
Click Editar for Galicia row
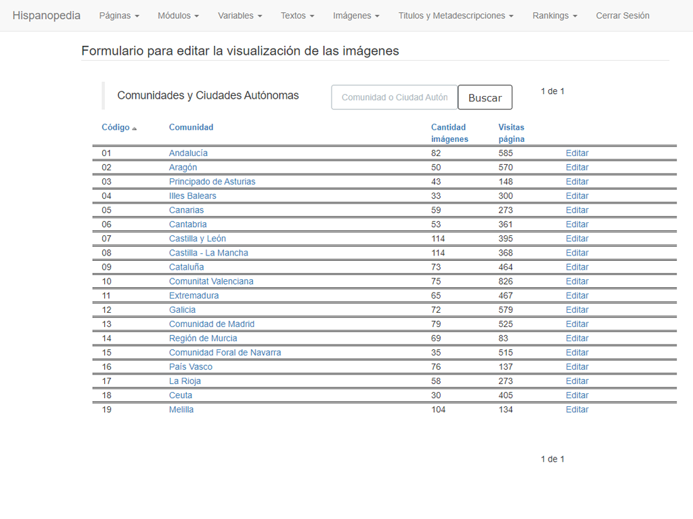point(577,310)
